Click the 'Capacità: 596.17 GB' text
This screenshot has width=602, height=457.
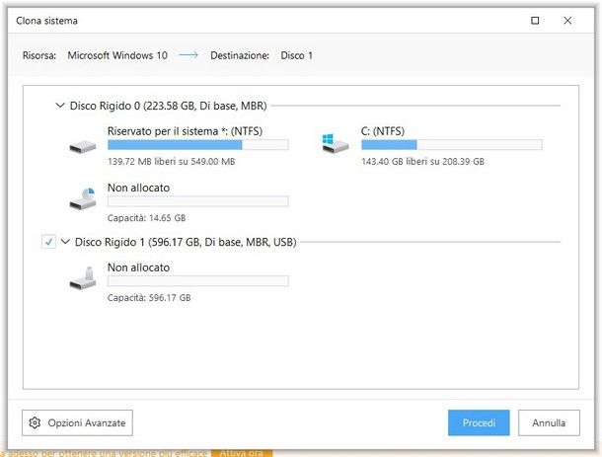coord(149,298)
